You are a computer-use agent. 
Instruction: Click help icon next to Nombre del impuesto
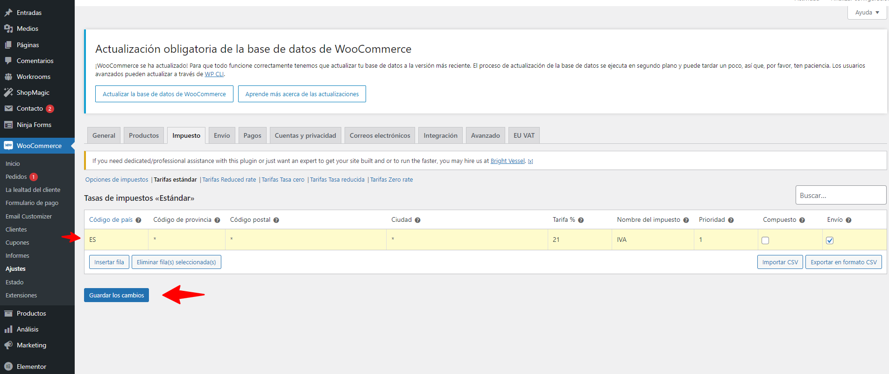[x=686, y=220]
